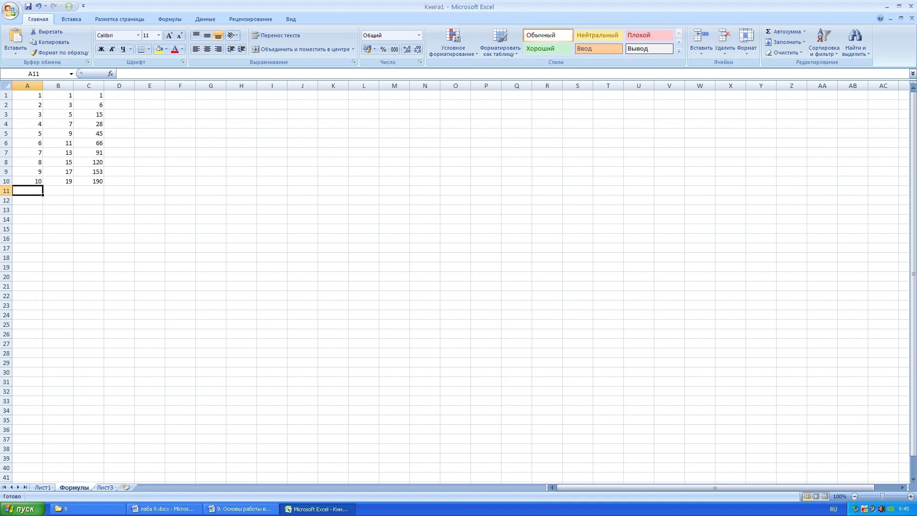Switch to the Формулы ribbon tab
The image size is (917, 516).
click(x=170, y=19)
